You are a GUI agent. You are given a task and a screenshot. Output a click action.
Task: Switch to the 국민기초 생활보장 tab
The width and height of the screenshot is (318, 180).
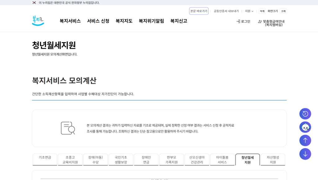pyautogui.click(x=120, y=159)
